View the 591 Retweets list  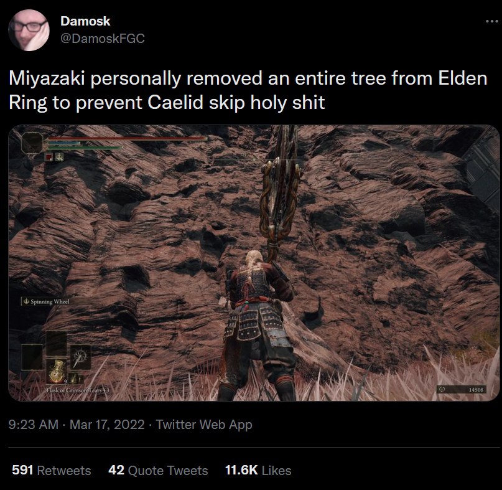[51, 471]
